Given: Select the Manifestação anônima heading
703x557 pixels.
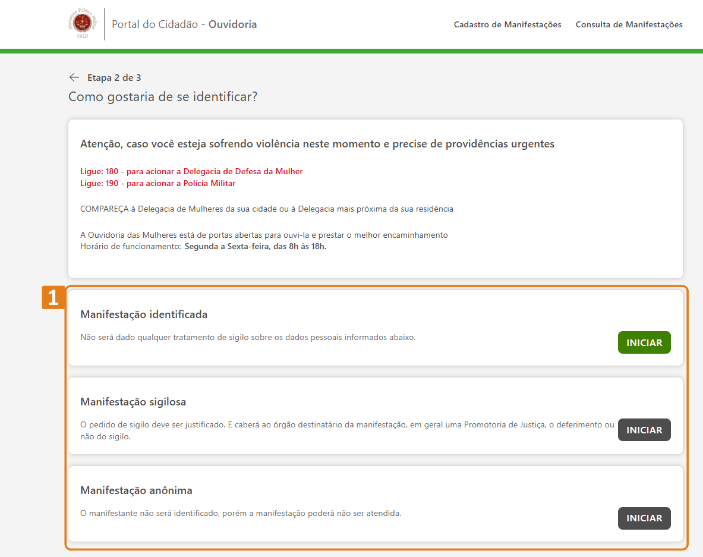Looking at the screenshot, I should [x=136, y=490].
